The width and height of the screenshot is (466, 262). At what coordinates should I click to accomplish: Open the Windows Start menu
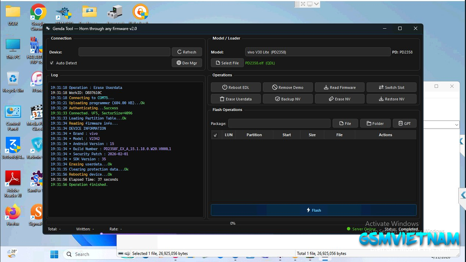54,254
